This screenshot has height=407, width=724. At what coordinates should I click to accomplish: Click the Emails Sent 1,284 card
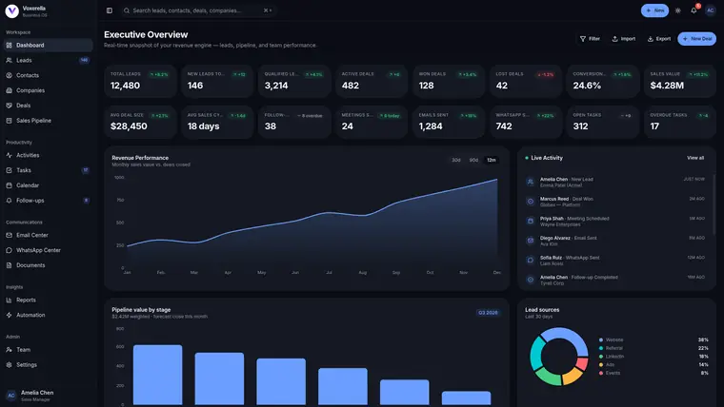[x=449, y=122]
